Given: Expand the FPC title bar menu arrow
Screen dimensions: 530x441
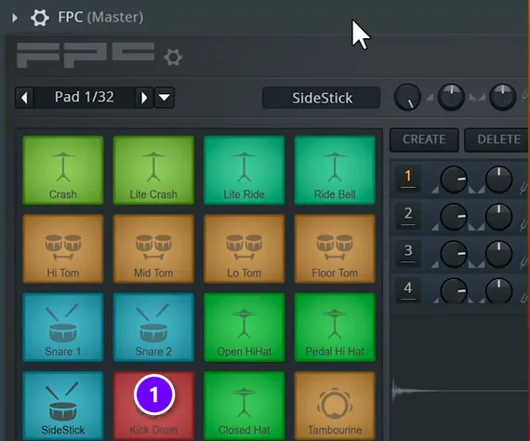Looking at the screenshot, I should [15, 18].
